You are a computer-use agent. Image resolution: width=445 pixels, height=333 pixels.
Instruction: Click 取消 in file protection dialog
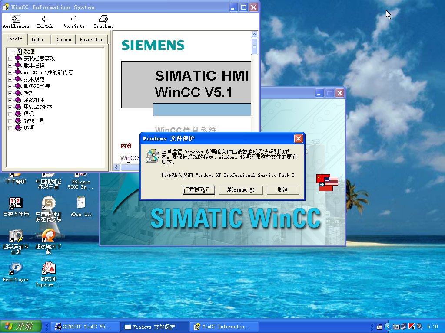pos(282,190)
